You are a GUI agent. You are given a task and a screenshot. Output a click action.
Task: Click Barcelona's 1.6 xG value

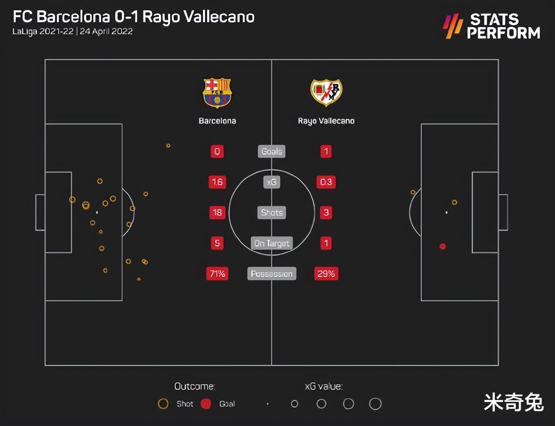tap(217, 182)
